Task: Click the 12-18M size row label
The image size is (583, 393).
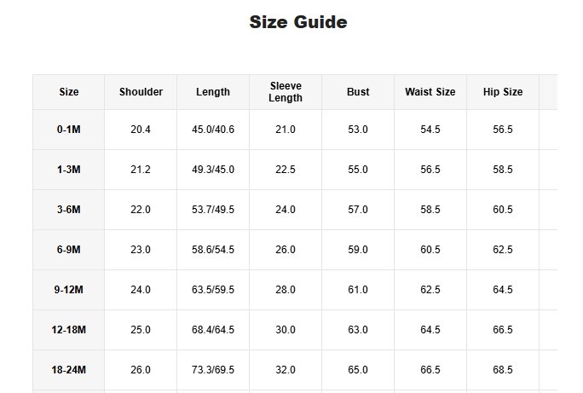Action: coord(69,330)
